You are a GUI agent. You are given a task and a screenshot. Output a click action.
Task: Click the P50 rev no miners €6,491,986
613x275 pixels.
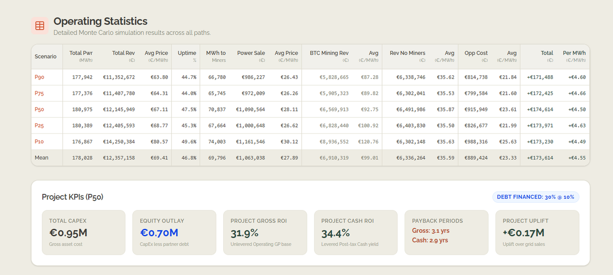click(411, 109)
